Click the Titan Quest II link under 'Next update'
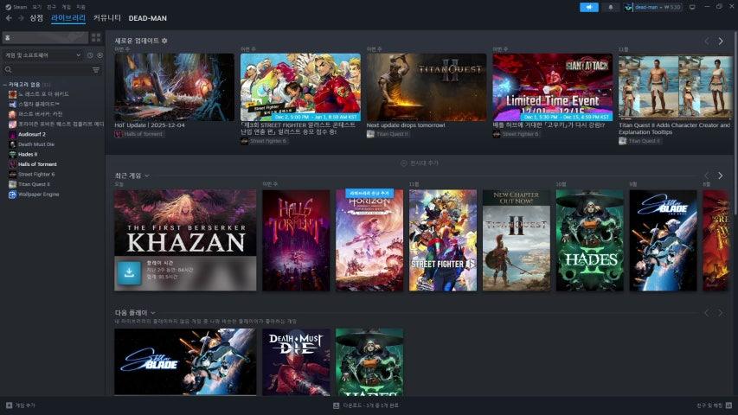 (x=388, y=134)
